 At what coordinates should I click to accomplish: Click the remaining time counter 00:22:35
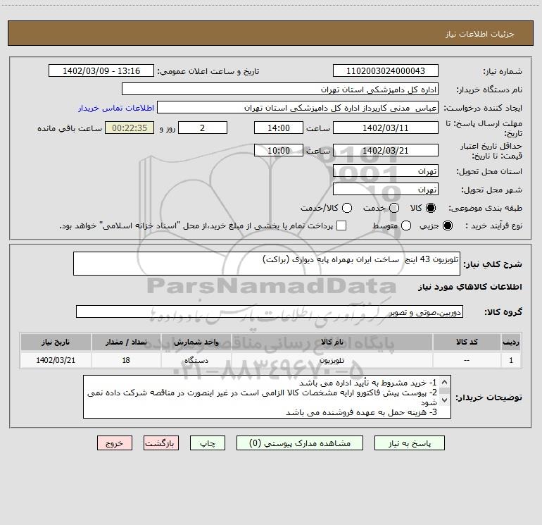pyautogui.click(x=130, y=128)
